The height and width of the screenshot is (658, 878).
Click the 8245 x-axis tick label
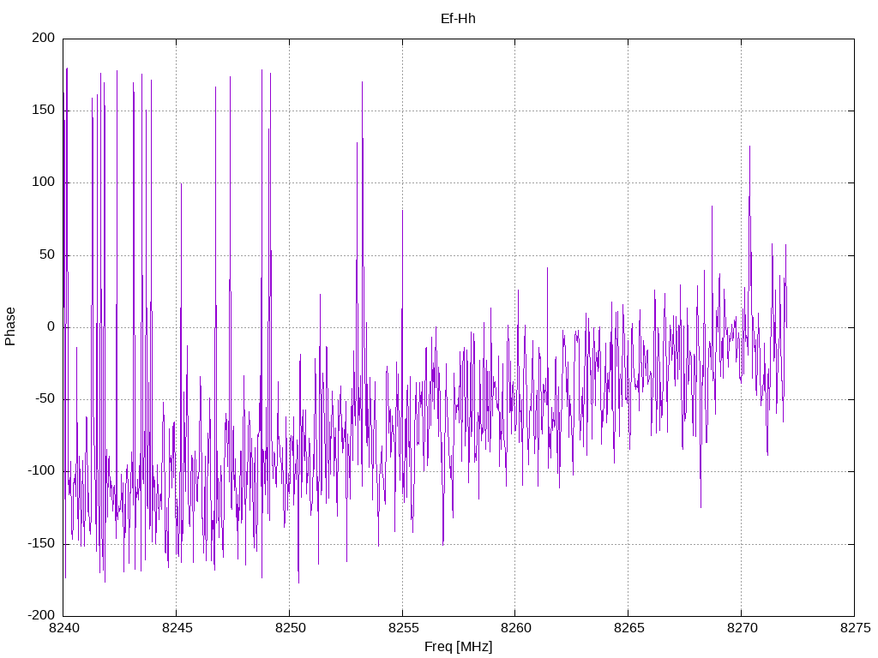click(x=177, y=628)
